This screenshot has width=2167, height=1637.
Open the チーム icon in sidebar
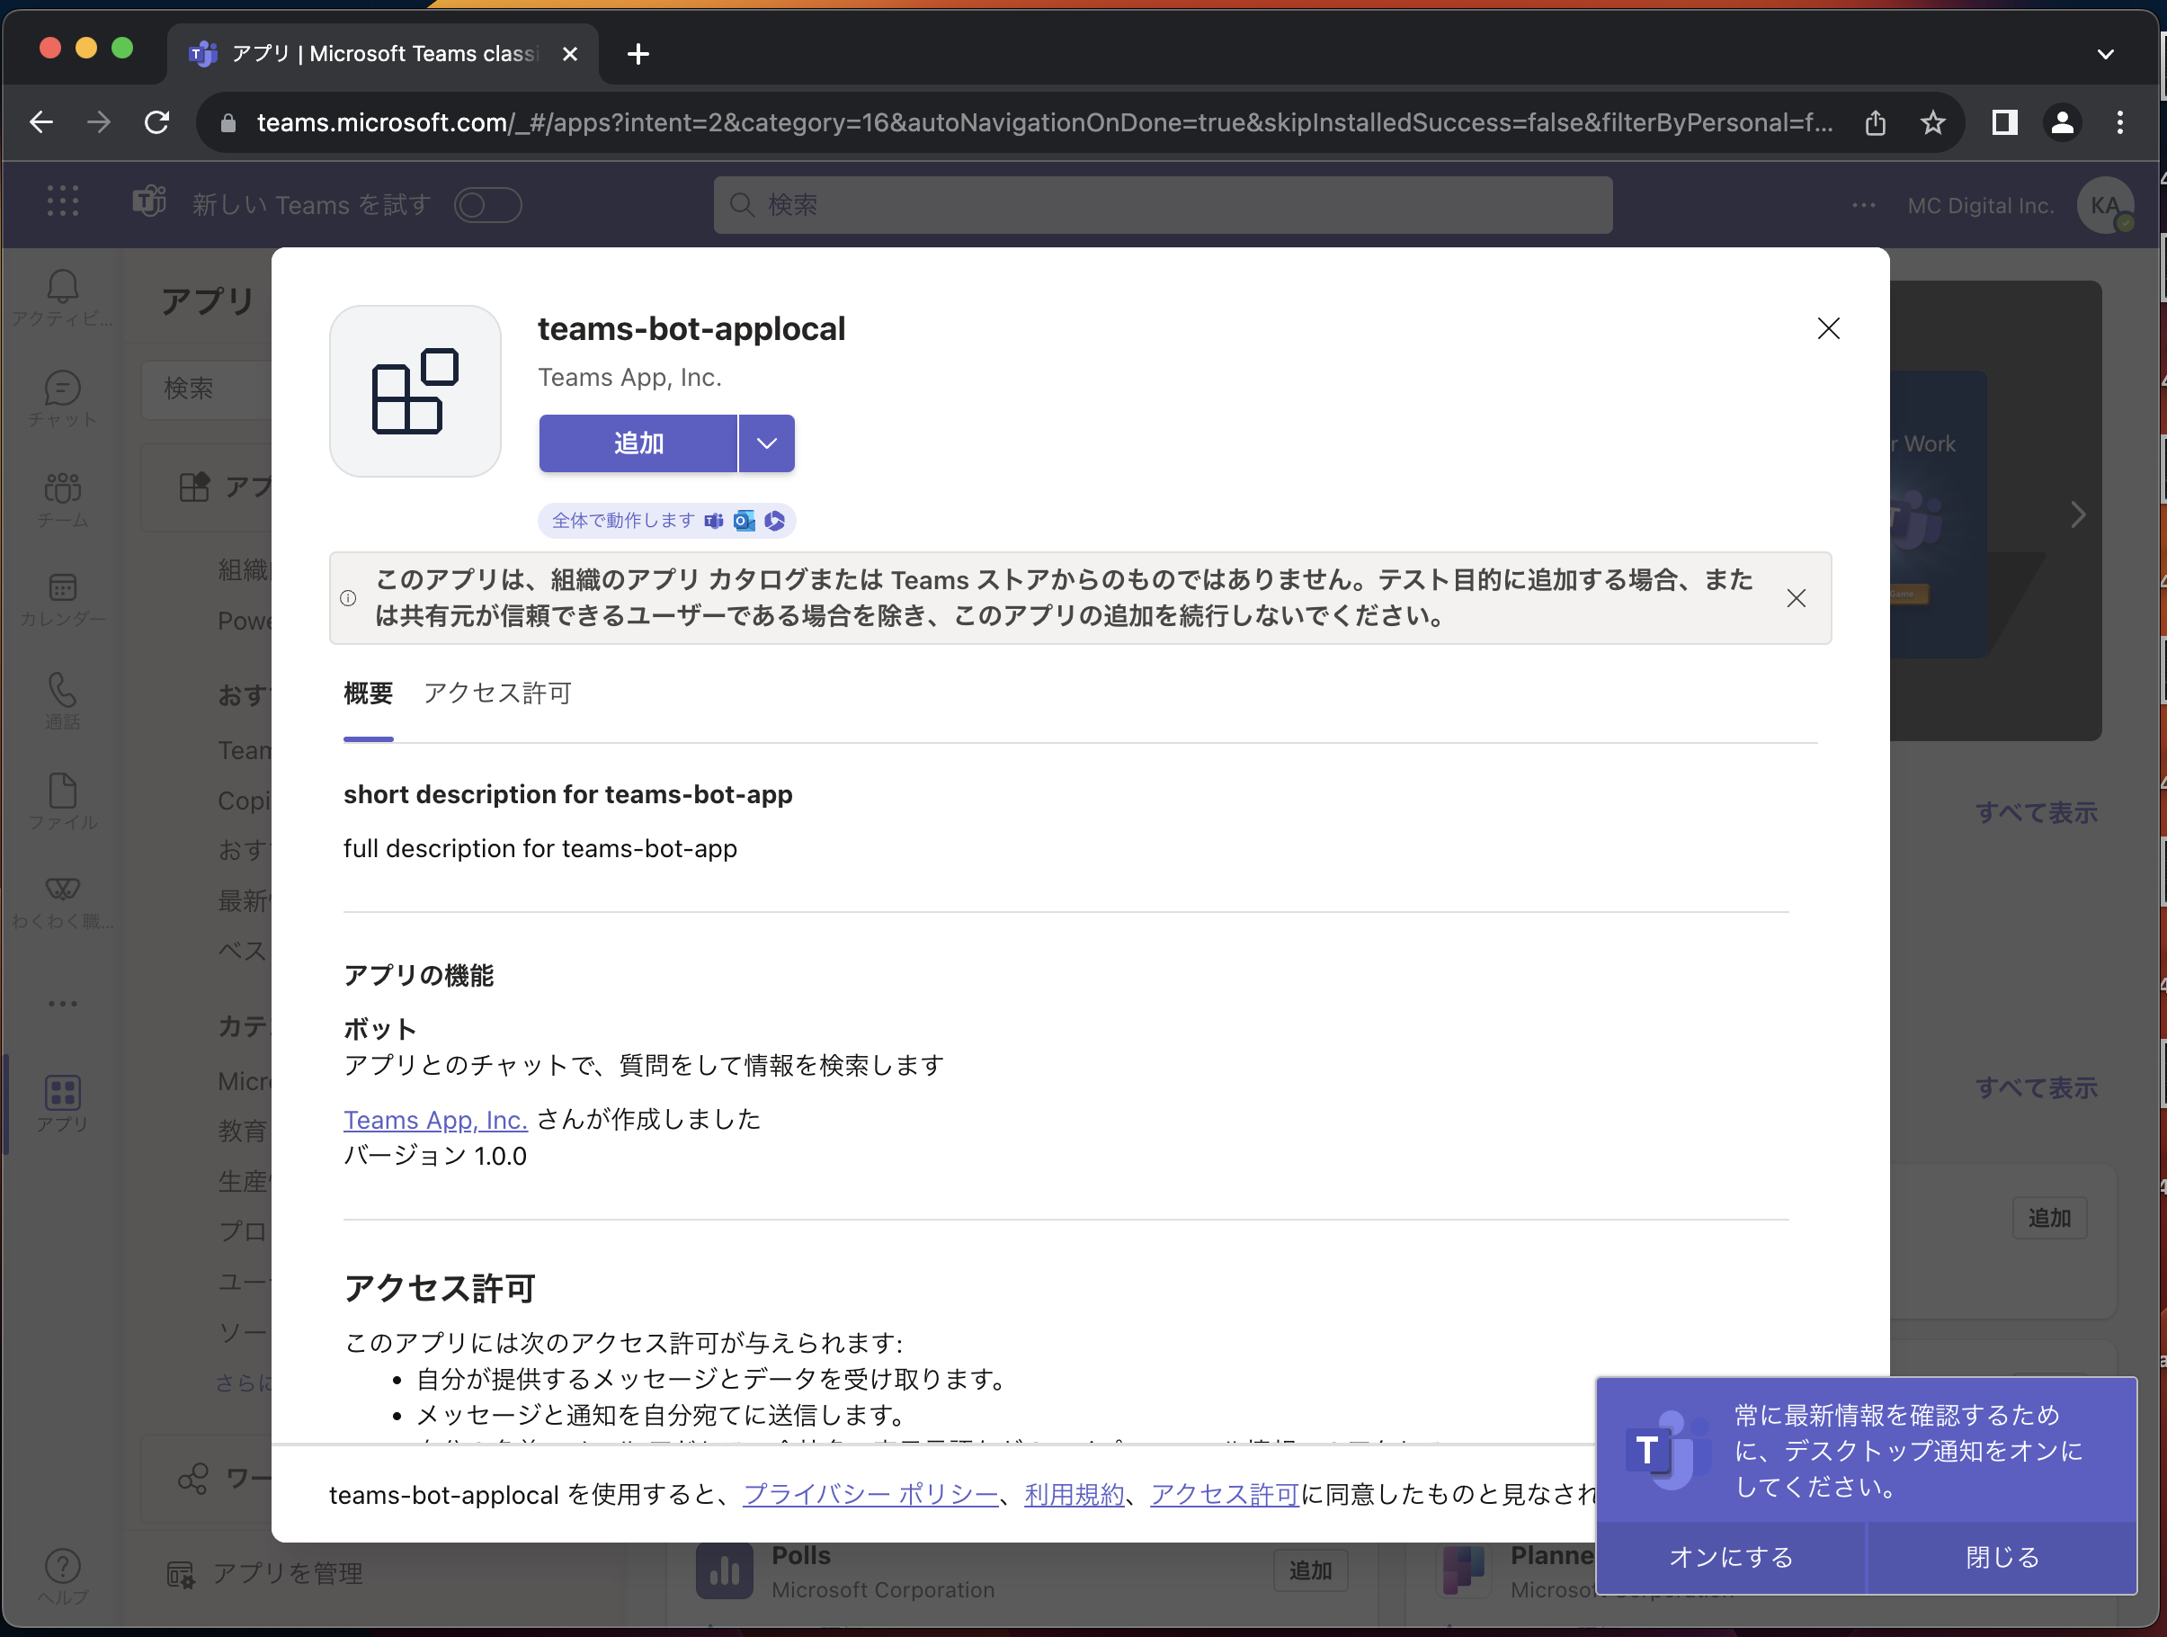click(63, 499)
